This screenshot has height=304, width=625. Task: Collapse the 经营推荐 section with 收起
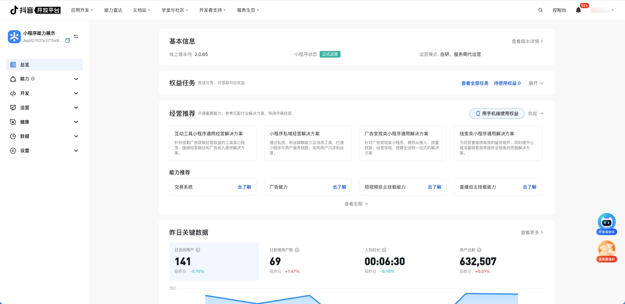[535, 113]
